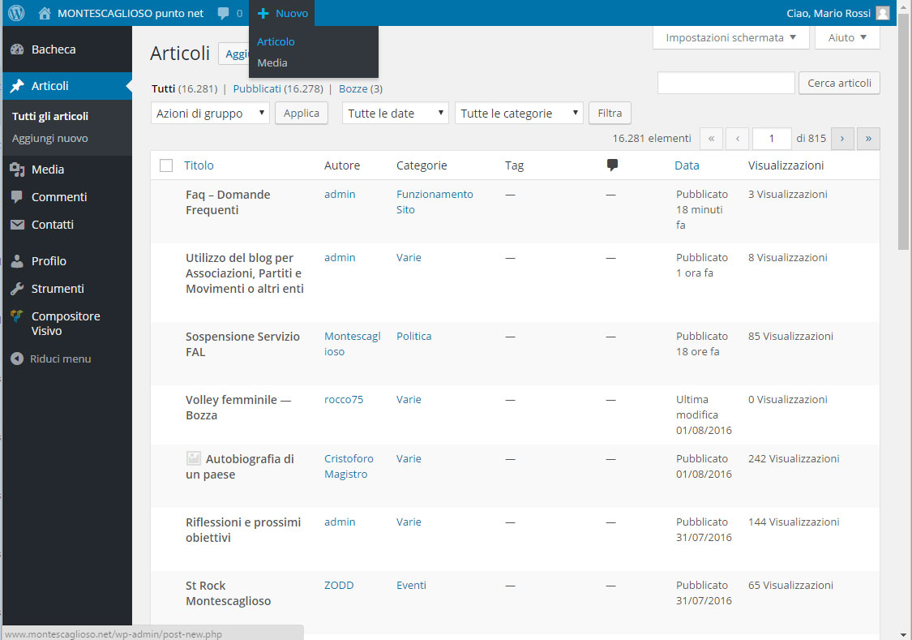Open the Strumenti wrench icon
The height and width of the screenshot is (640, 912).
pyautogui.click(x=17, y=289)
